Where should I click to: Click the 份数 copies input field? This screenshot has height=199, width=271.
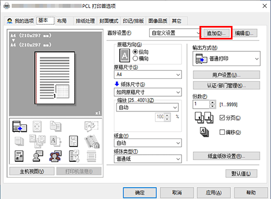[201, 104]
